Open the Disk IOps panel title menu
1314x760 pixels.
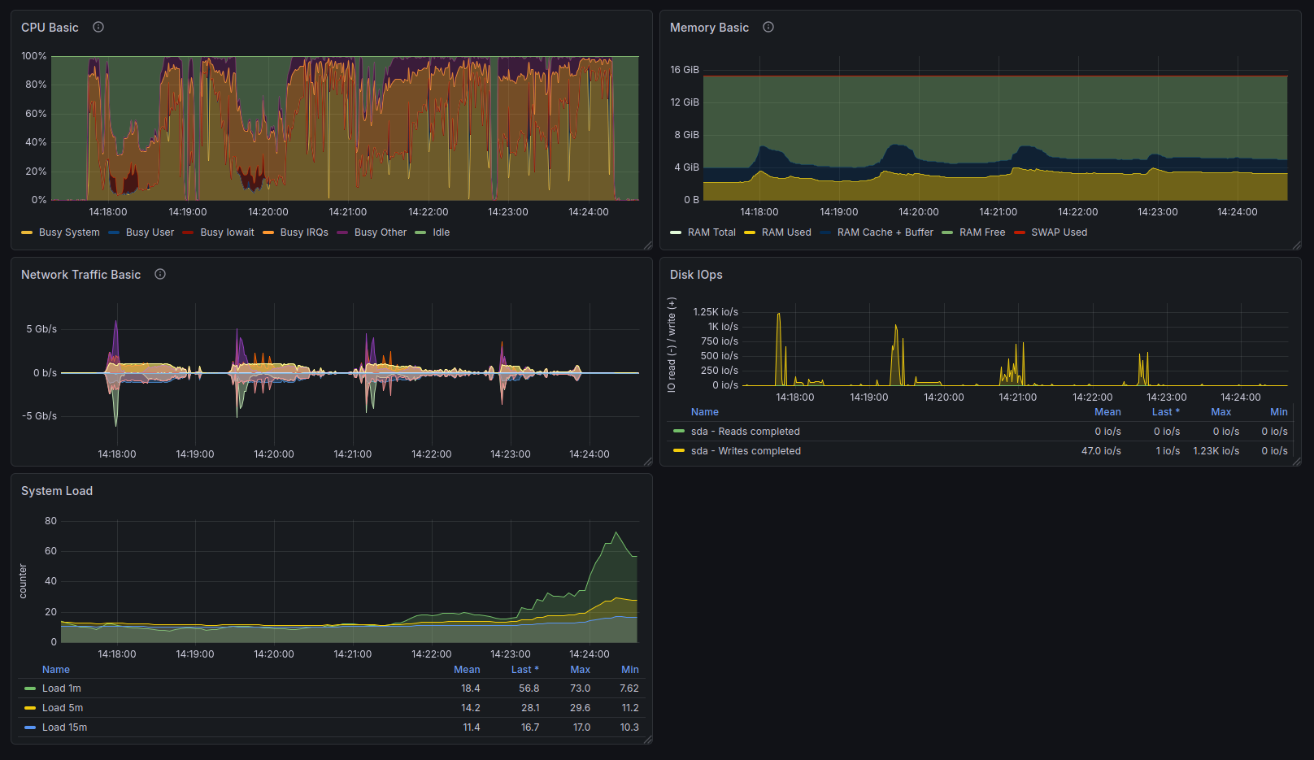(x=696, y=275)
